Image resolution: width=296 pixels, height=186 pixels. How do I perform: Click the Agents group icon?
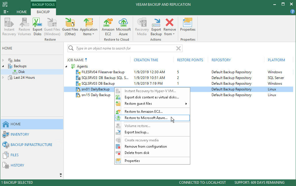[73, 66]
